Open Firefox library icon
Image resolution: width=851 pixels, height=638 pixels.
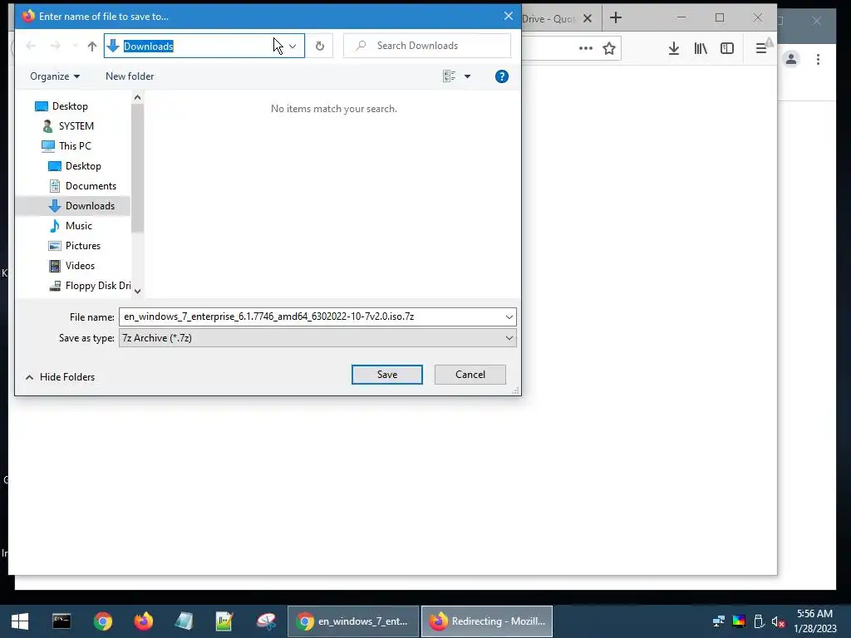[701, 48]
